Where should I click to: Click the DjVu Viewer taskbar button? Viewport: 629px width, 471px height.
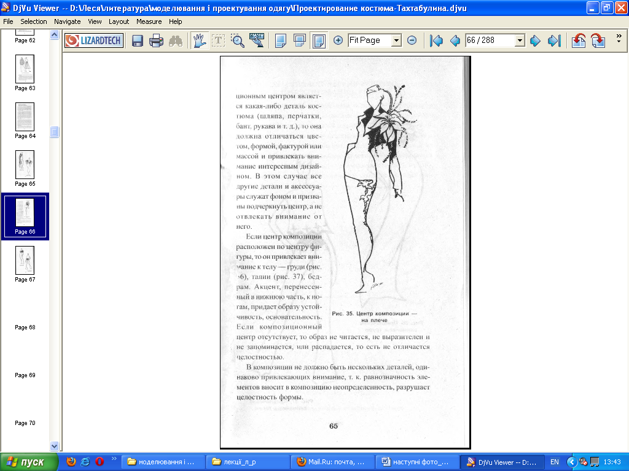(502, 462)
